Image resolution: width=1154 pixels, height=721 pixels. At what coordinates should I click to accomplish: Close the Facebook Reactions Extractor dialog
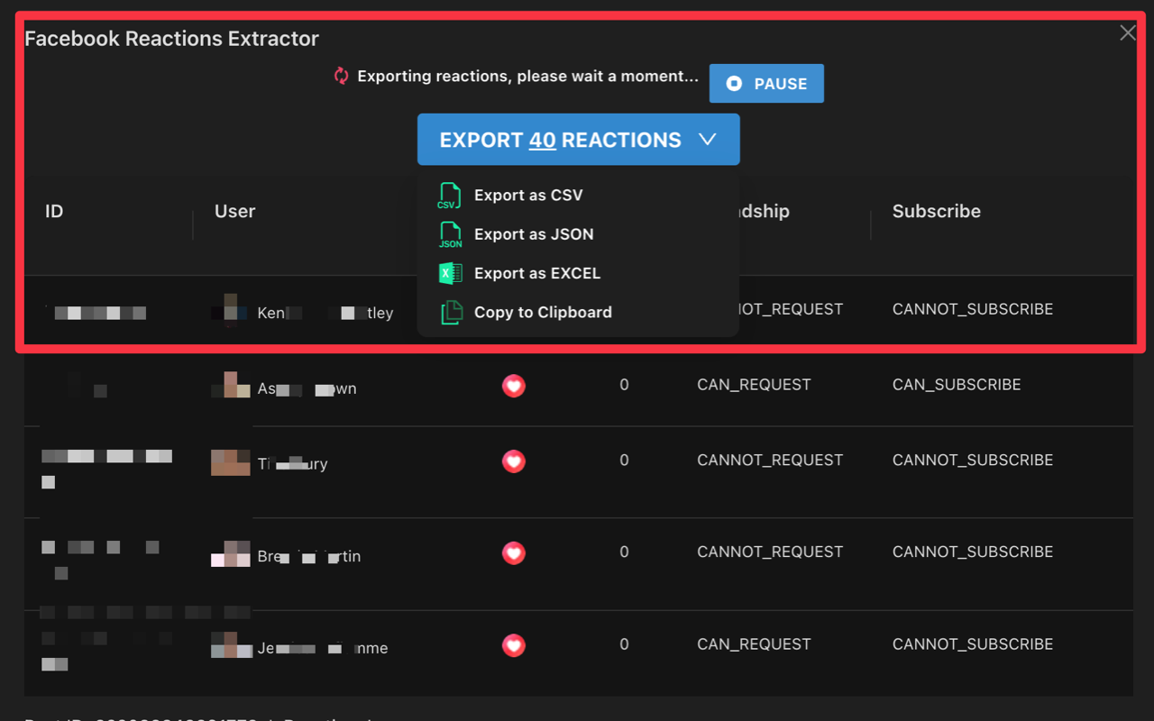tap(1128, 33)
